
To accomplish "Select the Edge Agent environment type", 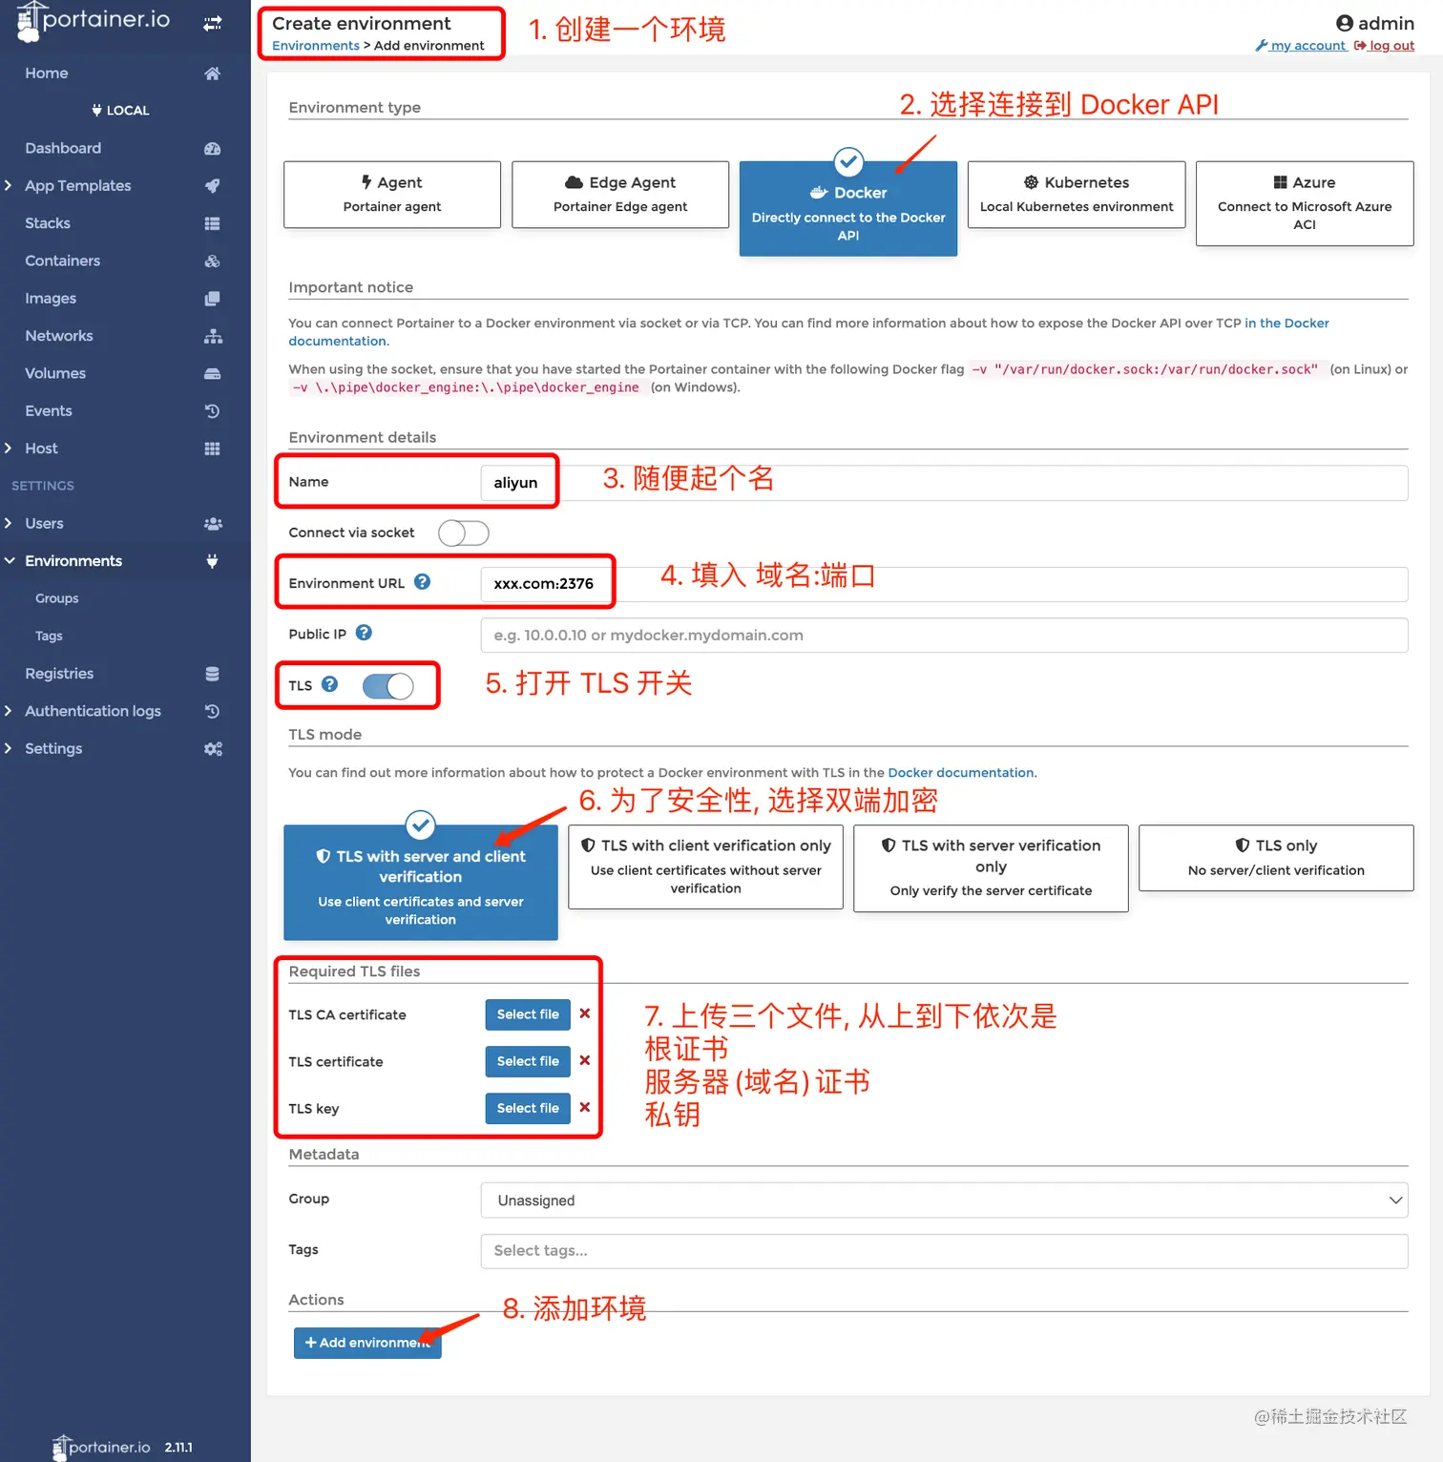I will (x=620, y=195).
